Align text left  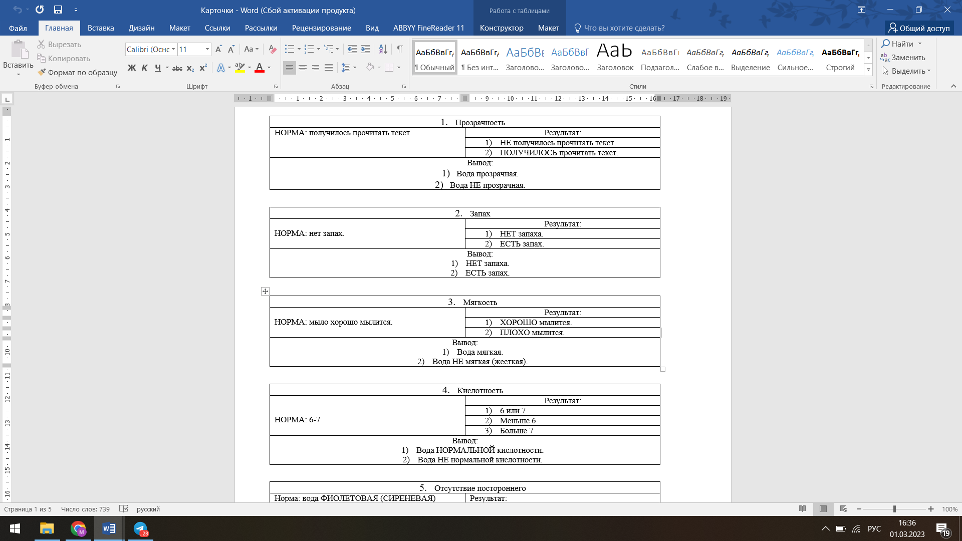290,68
